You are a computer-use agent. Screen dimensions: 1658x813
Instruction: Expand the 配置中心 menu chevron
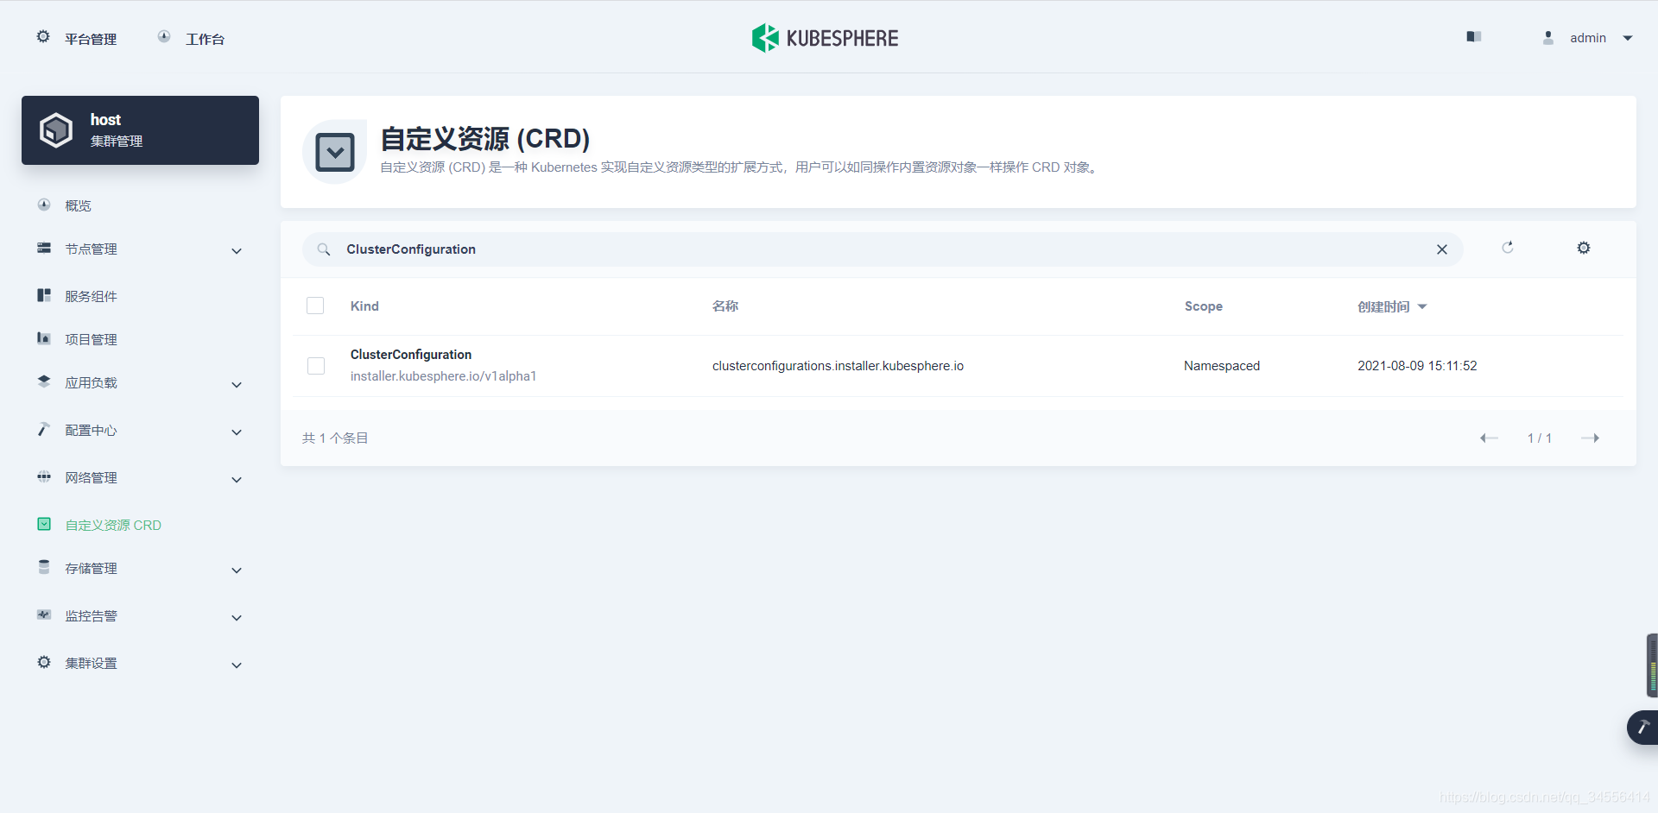coord(237,432)
